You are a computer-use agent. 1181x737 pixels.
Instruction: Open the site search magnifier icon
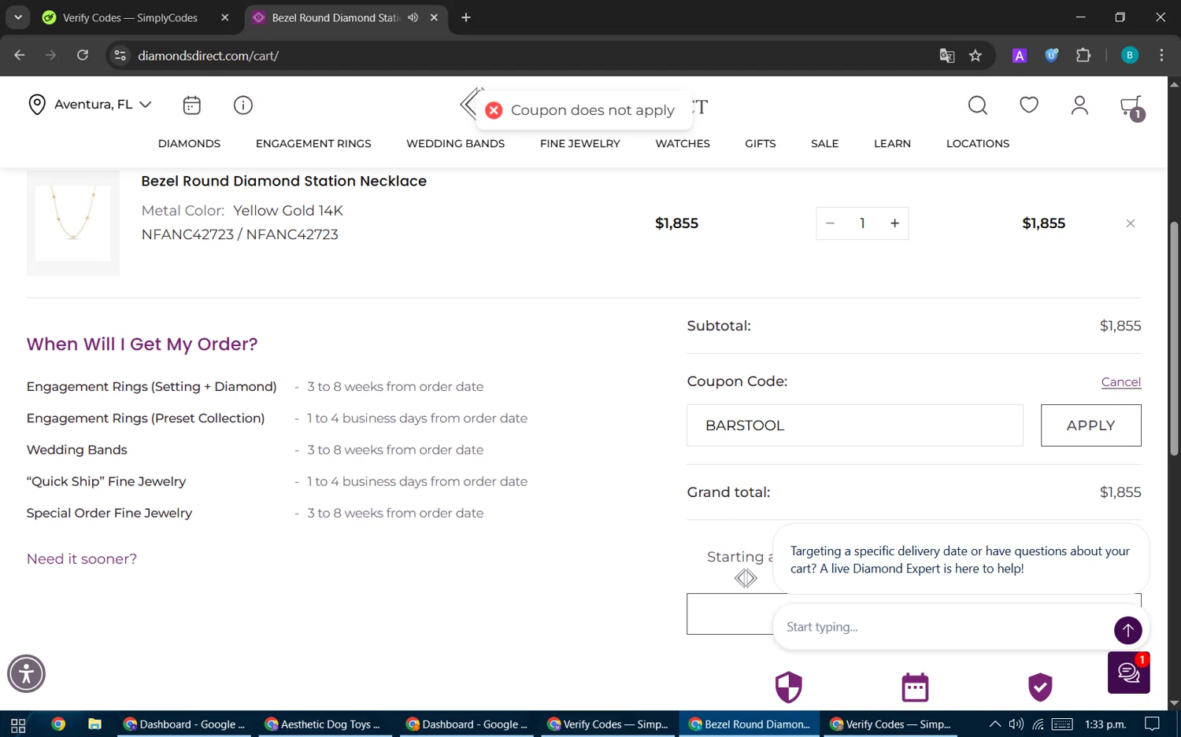point(977,105)
